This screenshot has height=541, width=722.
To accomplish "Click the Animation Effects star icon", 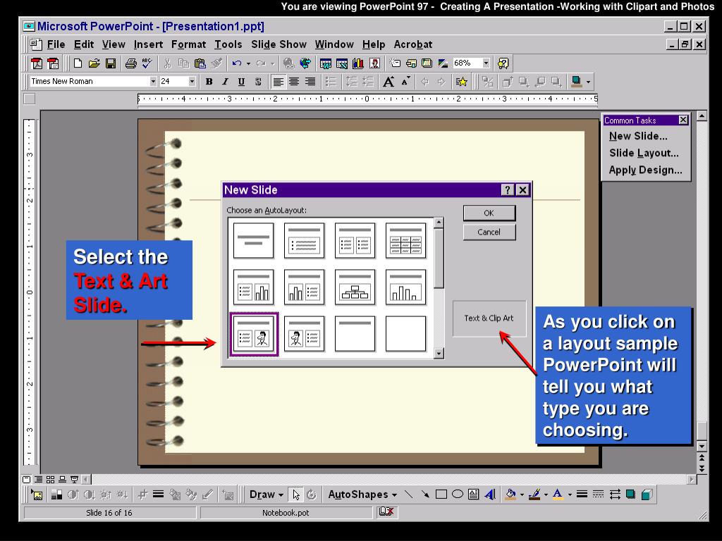I will (x=461, y=82).
